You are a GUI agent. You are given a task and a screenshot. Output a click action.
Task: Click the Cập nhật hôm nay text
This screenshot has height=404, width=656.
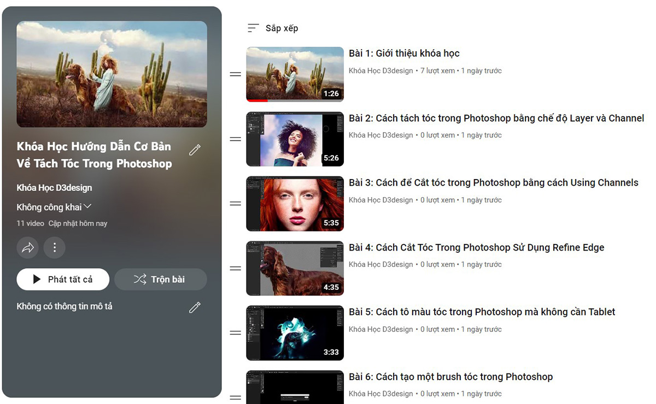coord(78,224)
